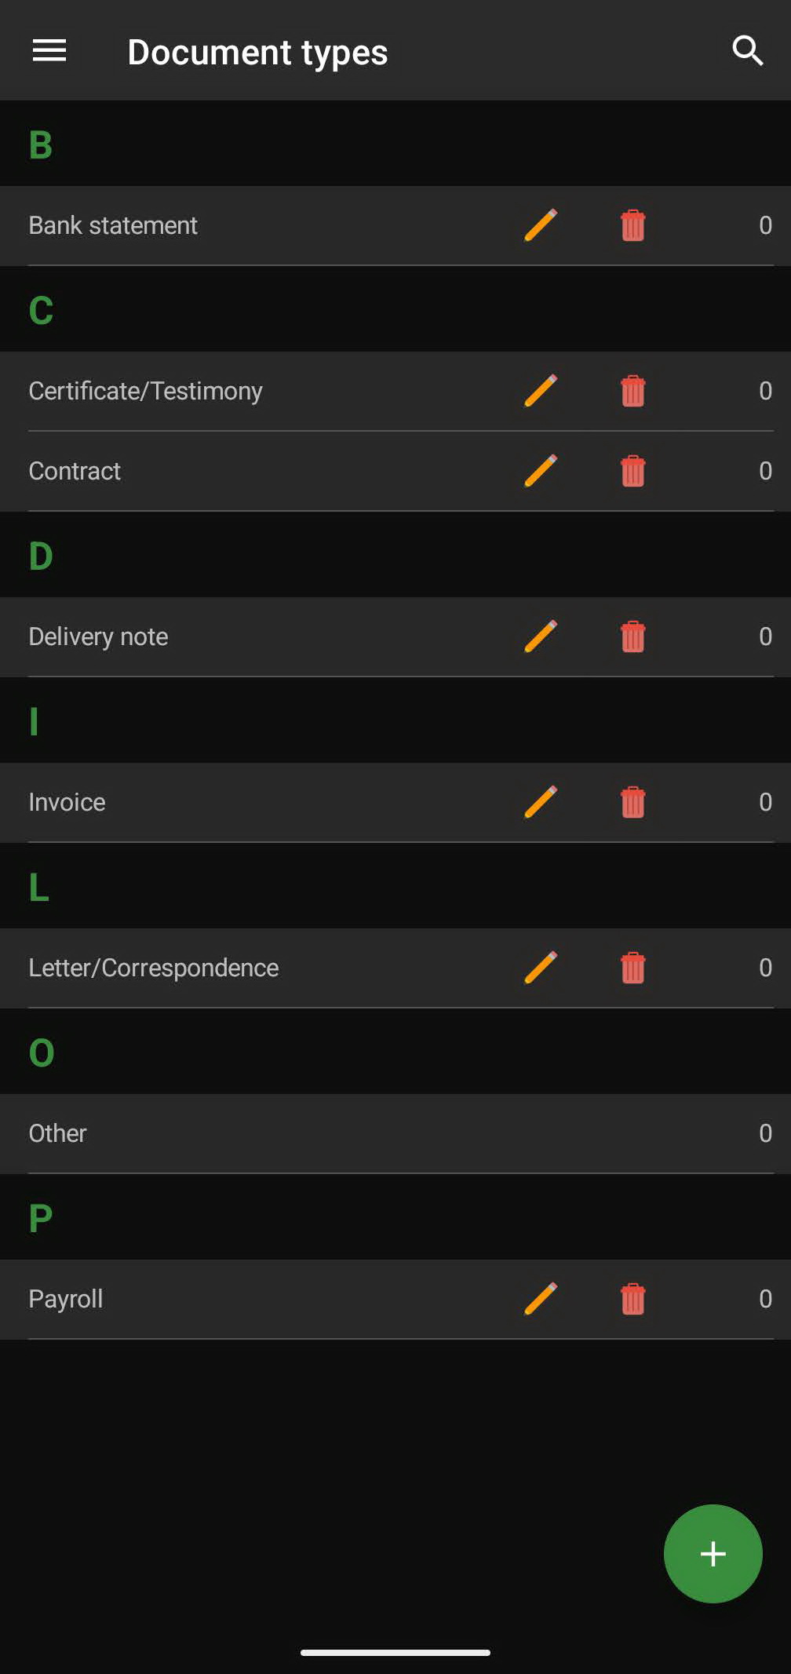Viewport: 791px width, 1674px height.
Task: Edit the Certificate/Testimony type
Action: (541, 391)
